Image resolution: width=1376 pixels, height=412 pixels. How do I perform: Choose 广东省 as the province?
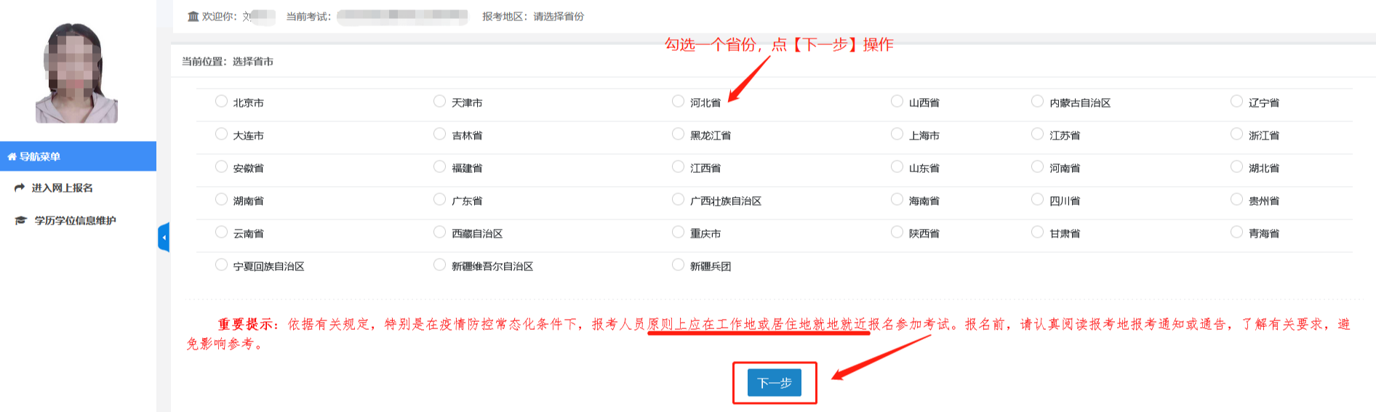[x=439, y=199]
